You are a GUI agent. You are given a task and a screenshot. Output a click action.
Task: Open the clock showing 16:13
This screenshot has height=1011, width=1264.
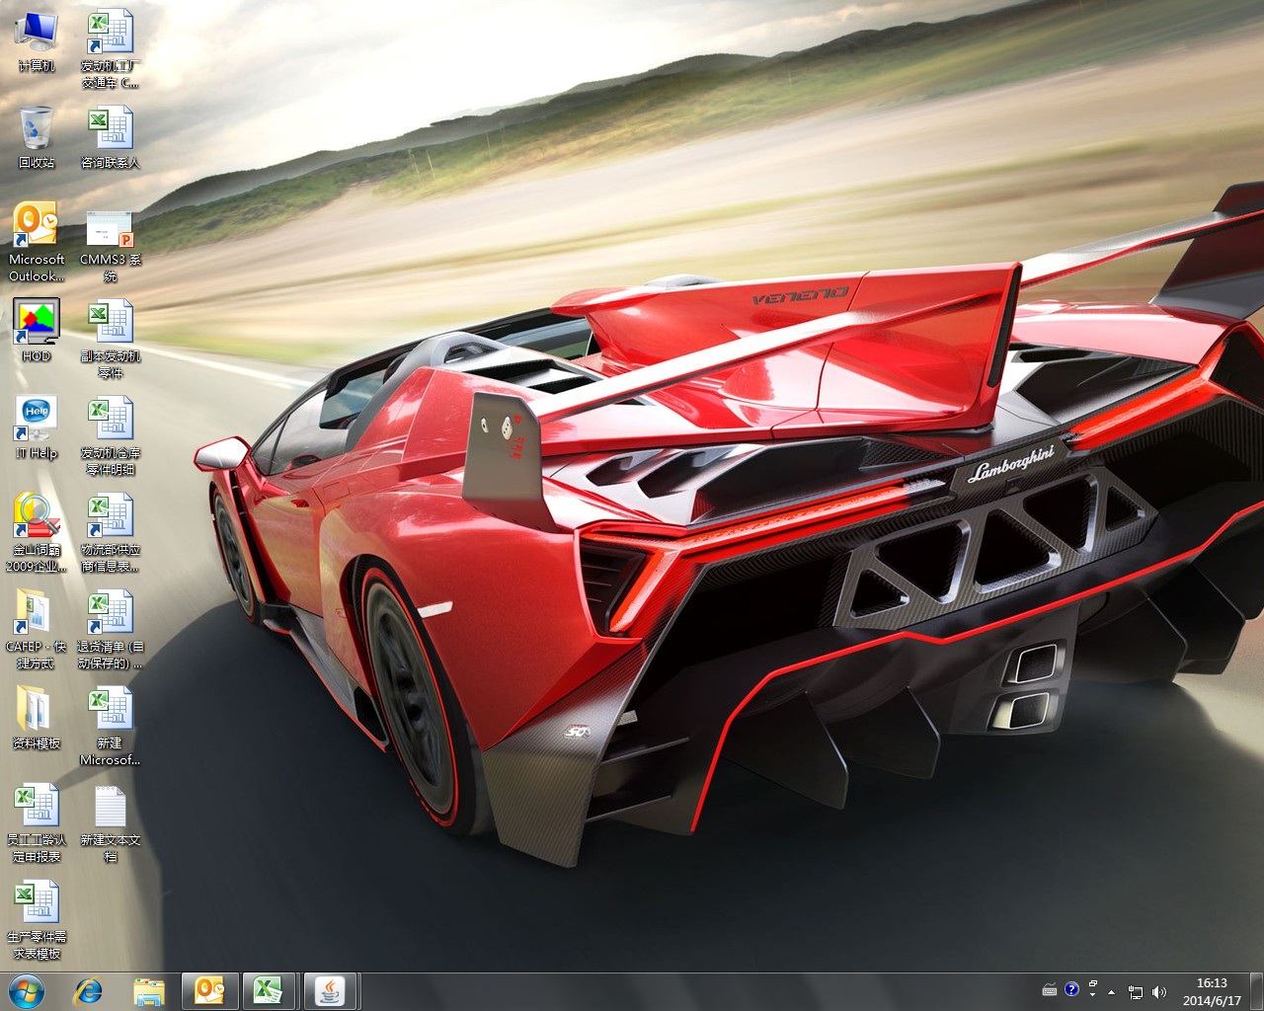1212,991
